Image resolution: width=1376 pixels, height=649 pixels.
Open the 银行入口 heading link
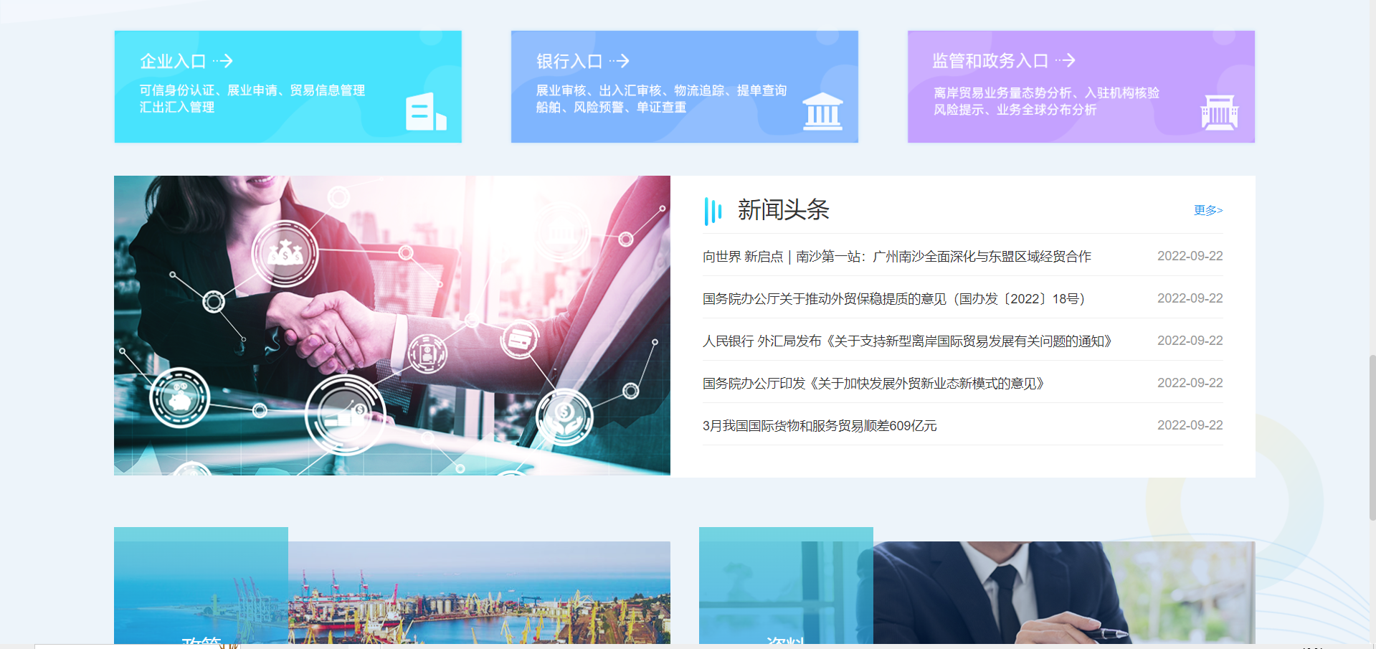coord(569,61)
